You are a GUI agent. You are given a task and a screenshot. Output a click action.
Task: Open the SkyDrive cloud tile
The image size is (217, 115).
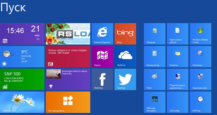[125, 57]
